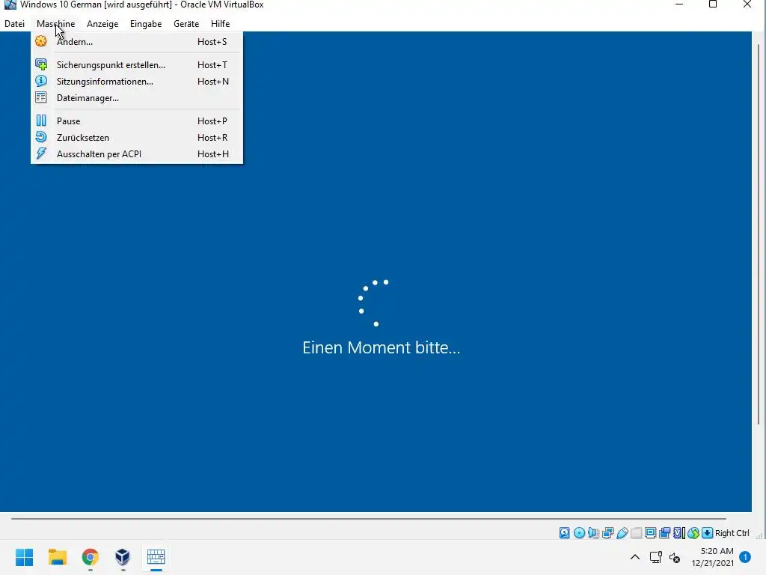The width and height of the screenshot is (766, 575).
Task: Open 'Sitzungsinformationen...' from the menu
Action: [x=137, y=81]
